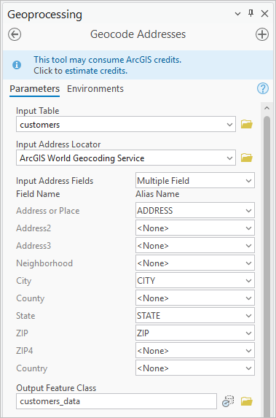The image size is (276, 418).
Task: Click the scrollbar up arrow
Action: tap(267, 108)
